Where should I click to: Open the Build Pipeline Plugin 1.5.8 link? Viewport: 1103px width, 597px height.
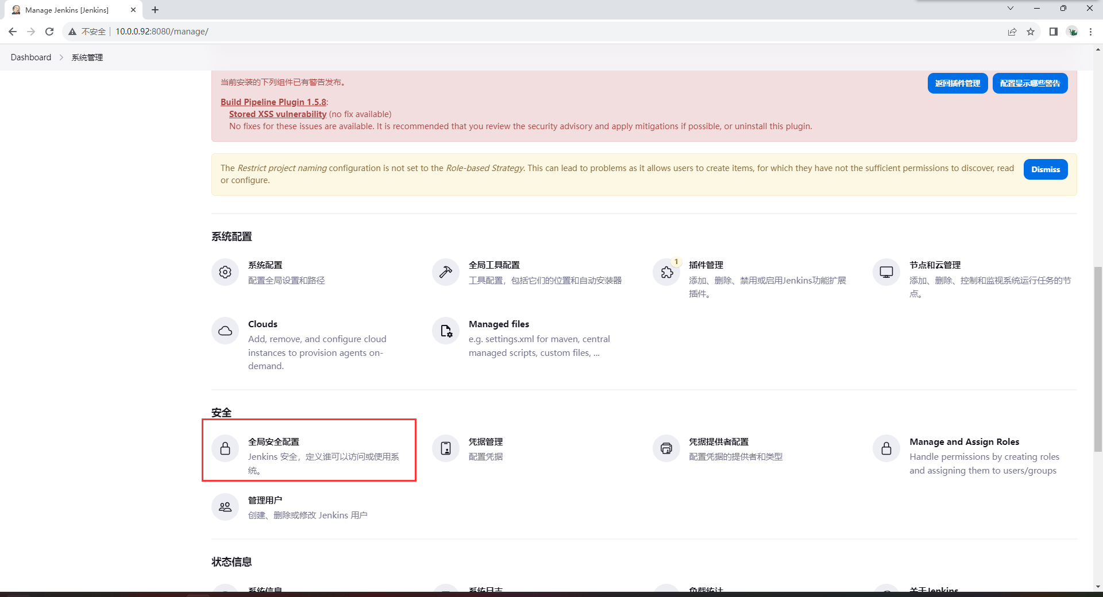(x=273, y=102)
